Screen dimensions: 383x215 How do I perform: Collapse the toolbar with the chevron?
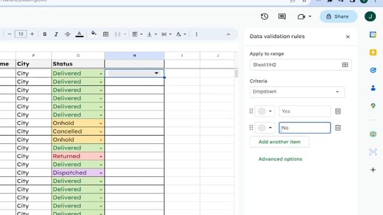(x=229, y=35)
